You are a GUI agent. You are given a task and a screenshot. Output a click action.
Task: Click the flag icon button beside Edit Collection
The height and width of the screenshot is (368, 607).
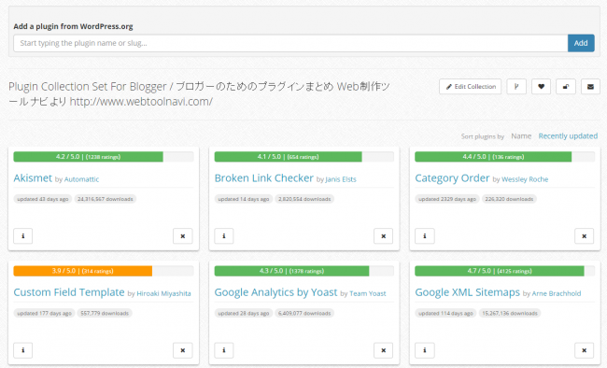pos(516,86)
